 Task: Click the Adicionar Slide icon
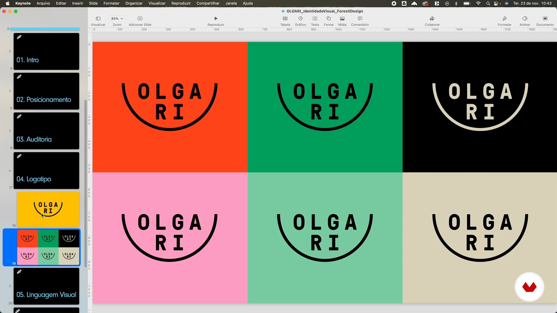[140, 19]
